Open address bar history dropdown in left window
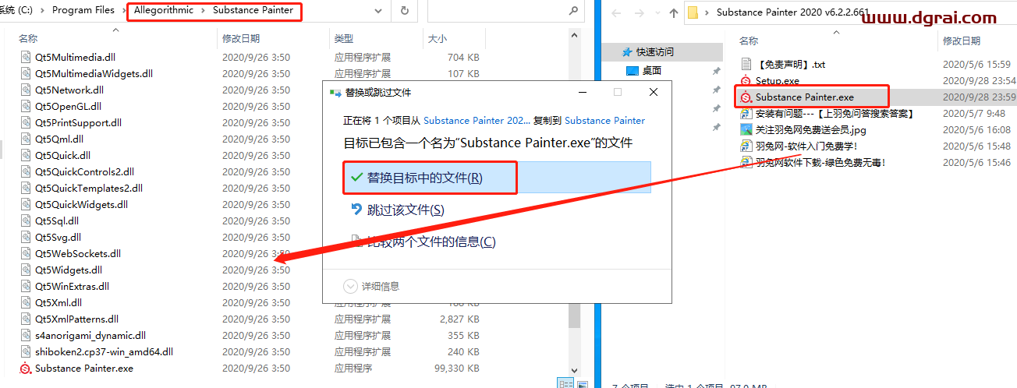The image size is (1017, 388). [x=379, y=11]
